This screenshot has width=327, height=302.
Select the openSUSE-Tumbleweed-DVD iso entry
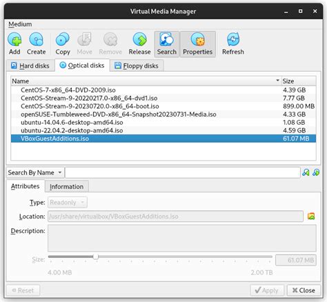(163, 114)
